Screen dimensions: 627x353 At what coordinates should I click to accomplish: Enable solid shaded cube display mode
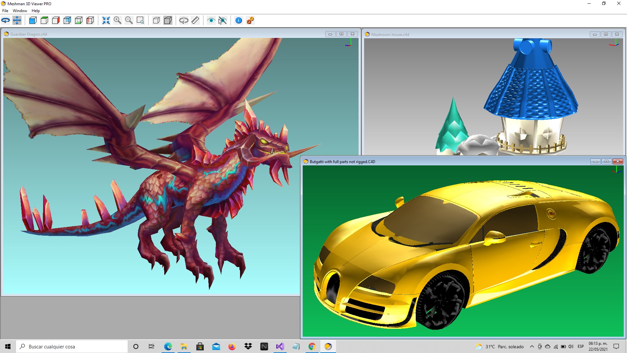(168, 20)
